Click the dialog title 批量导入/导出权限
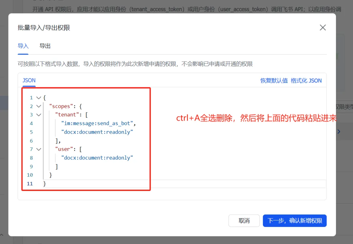353x244 pixels. (x=44, y=28)
